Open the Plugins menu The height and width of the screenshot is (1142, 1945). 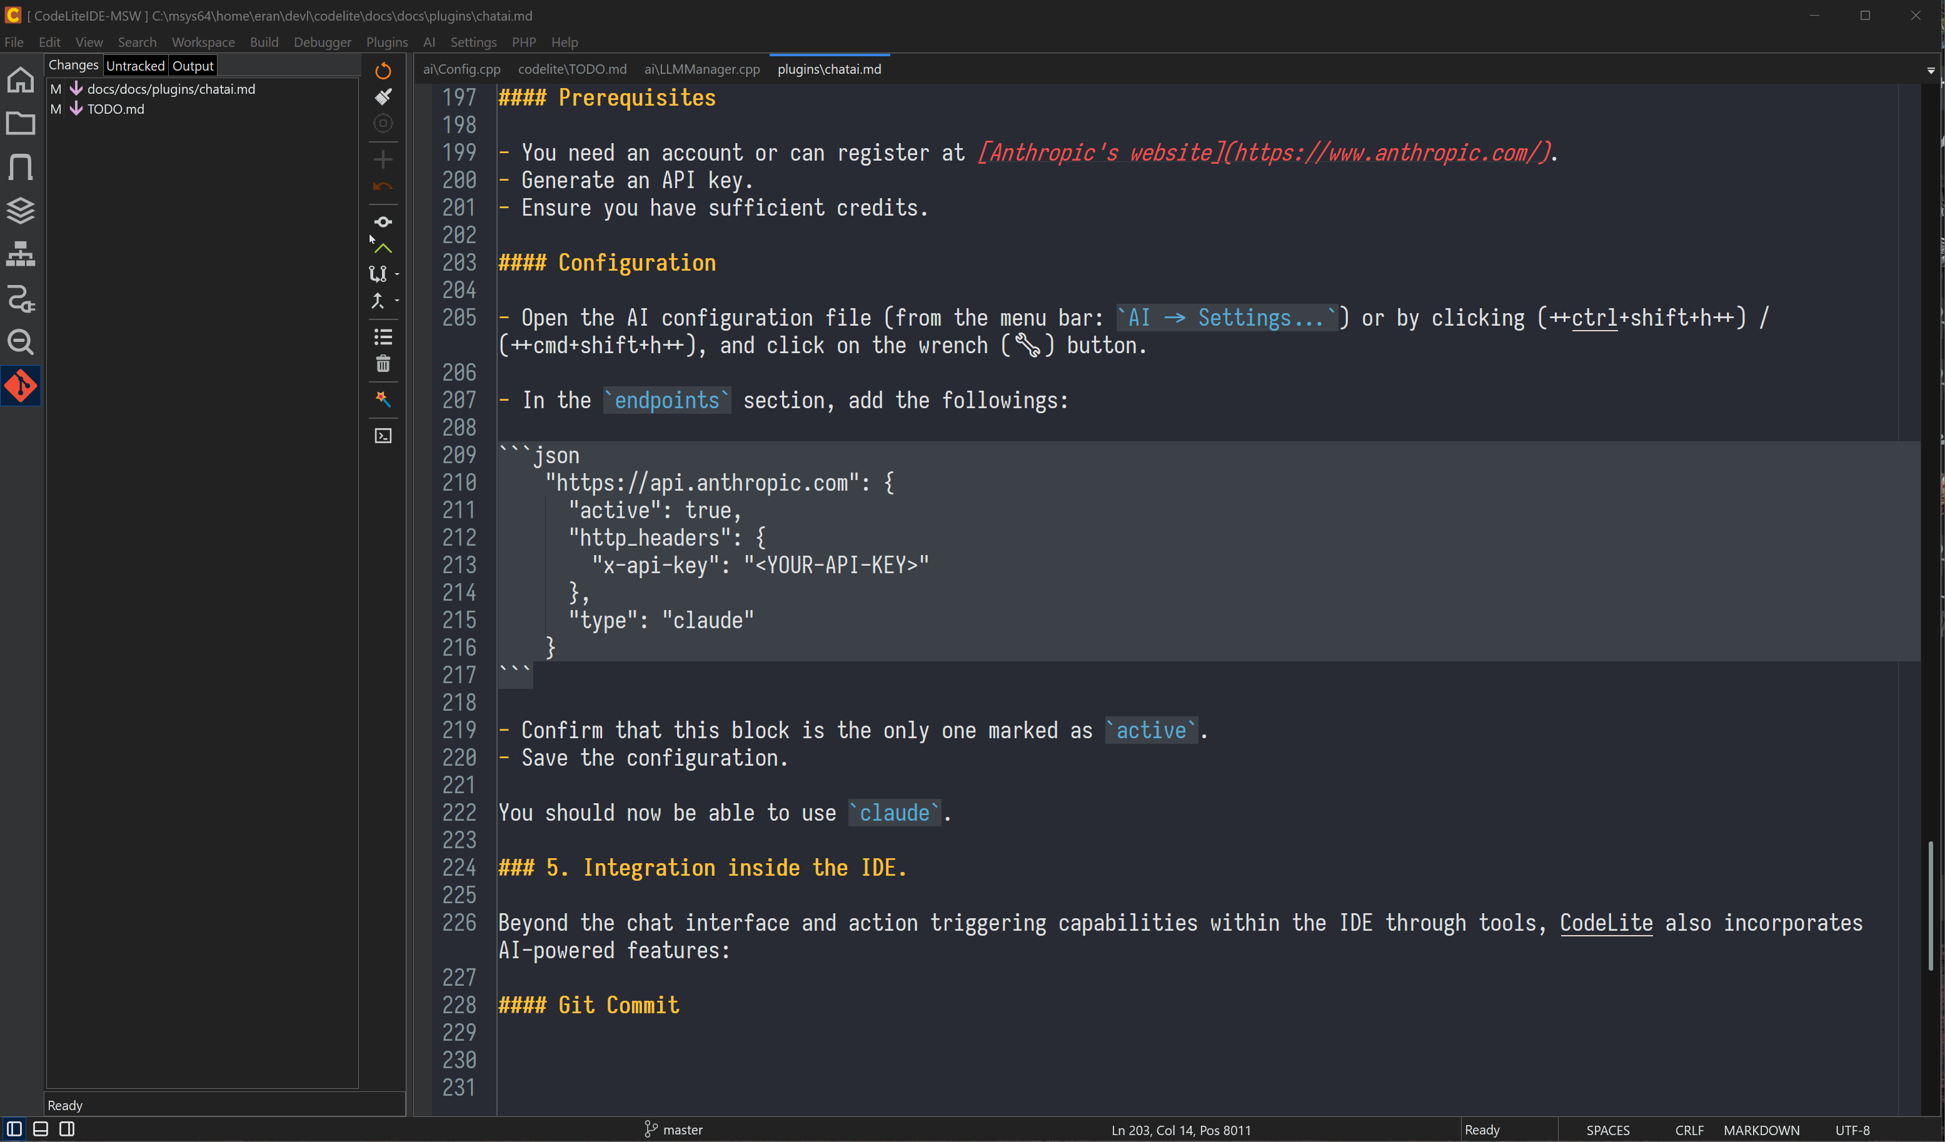point(386,43)
